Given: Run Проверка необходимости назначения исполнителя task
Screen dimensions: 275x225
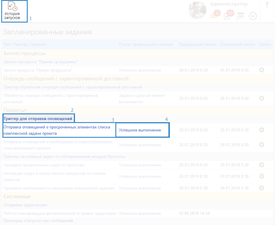Looking at the screenshot, I should 261,188.
